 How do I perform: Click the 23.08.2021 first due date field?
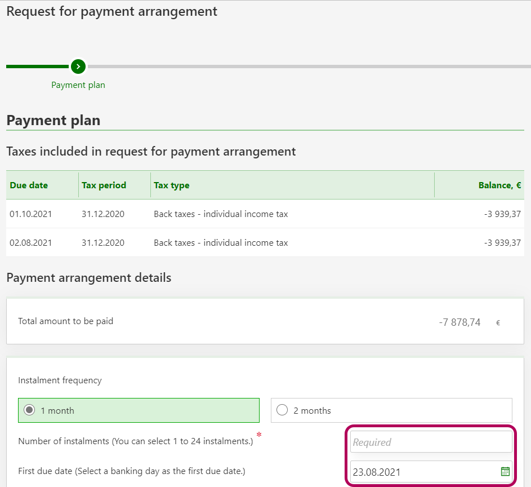(x=422, y=472)
